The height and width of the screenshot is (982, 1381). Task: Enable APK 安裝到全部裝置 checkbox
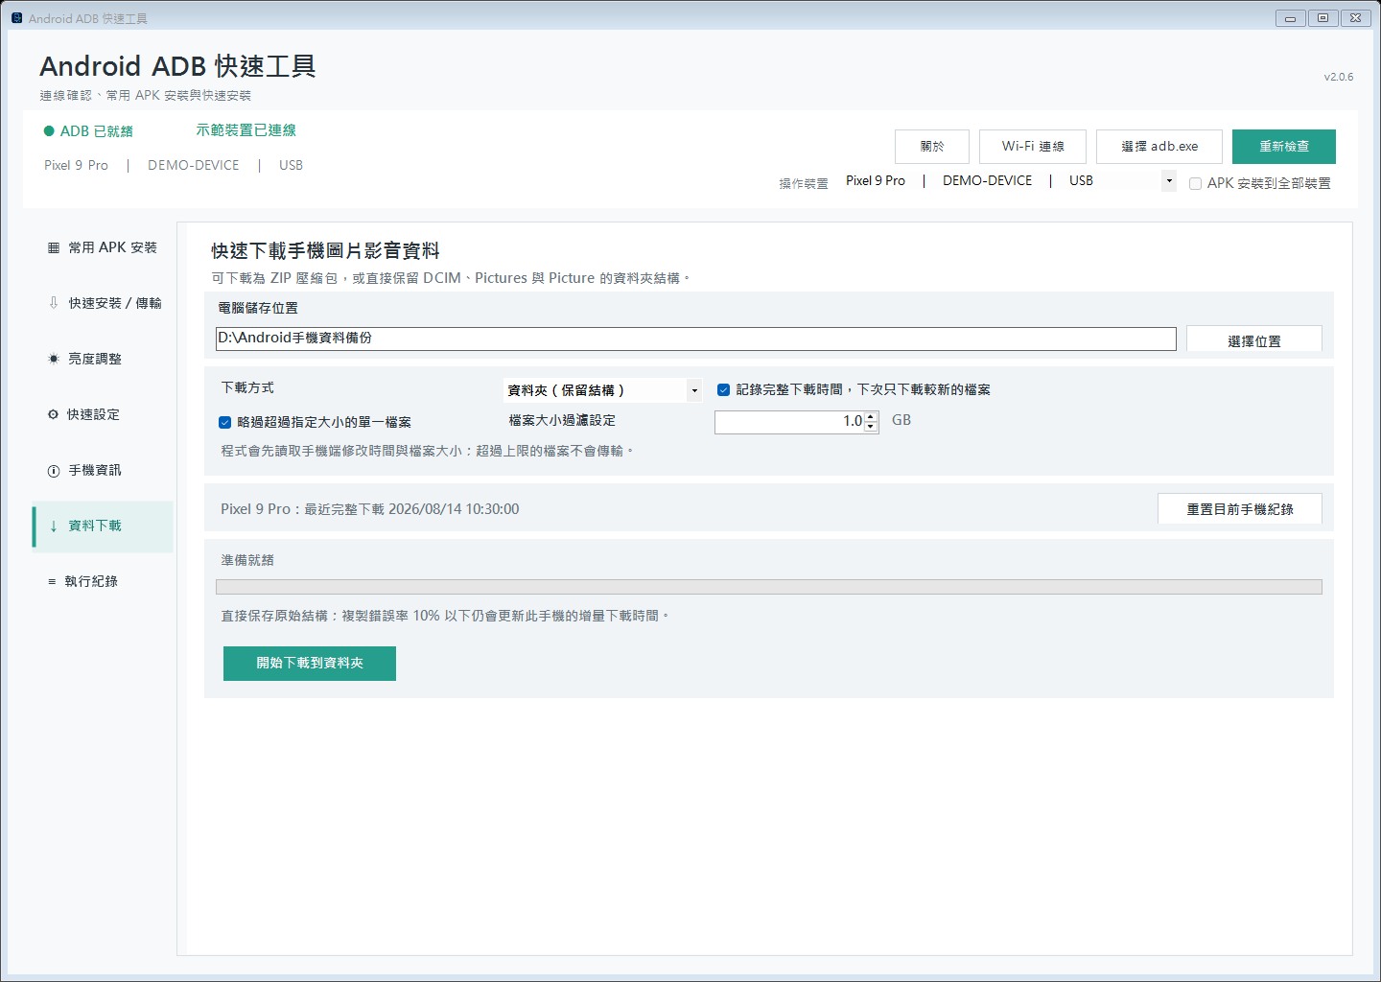coord(1195,183)
